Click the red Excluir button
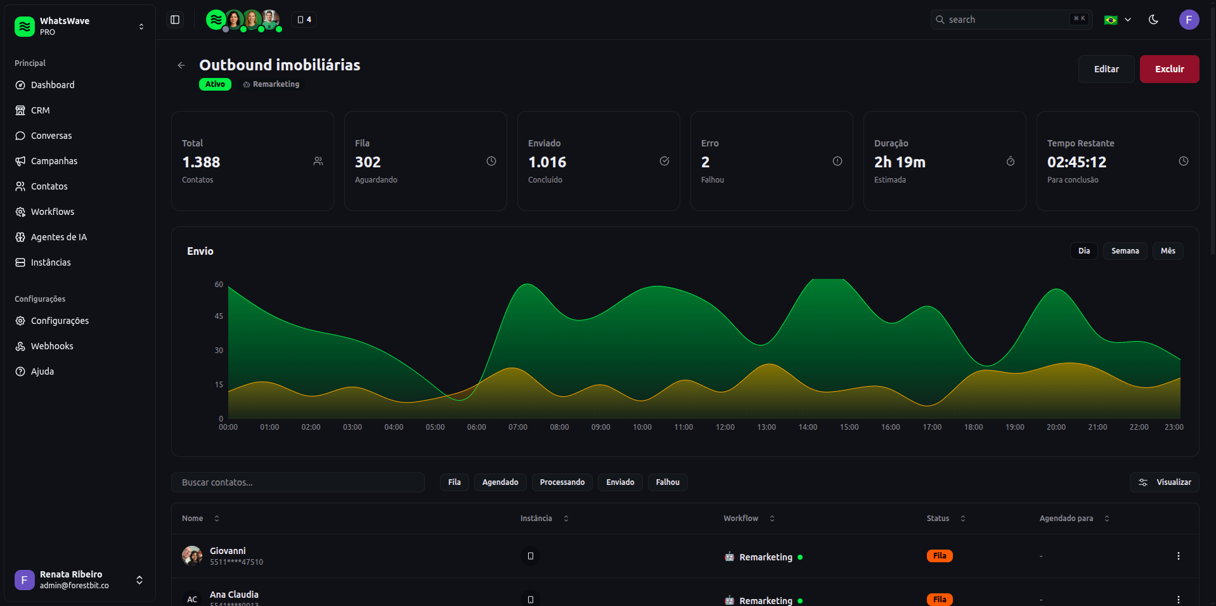This screenshot has height=606, width=1216. point(1169,69)
